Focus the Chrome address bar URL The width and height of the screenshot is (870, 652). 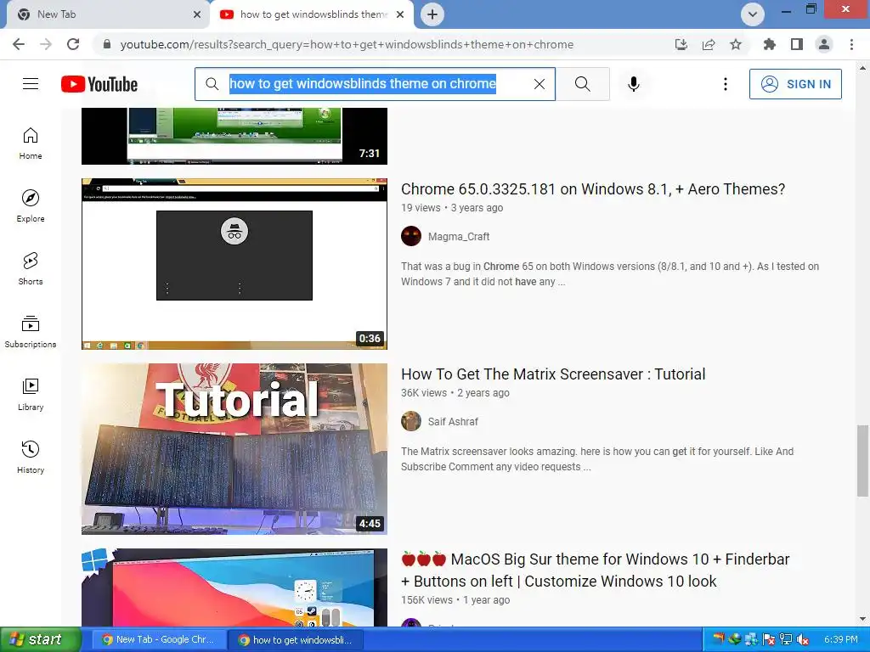(x=347, y=44)
